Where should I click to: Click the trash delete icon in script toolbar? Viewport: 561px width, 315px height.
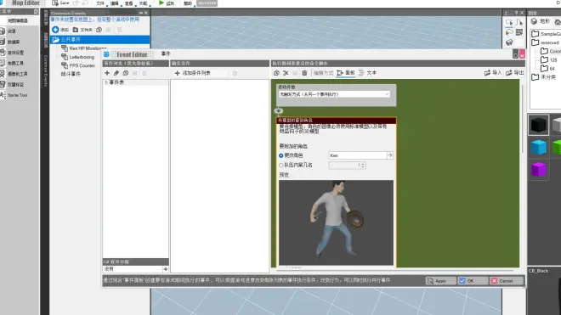point(304,73)
